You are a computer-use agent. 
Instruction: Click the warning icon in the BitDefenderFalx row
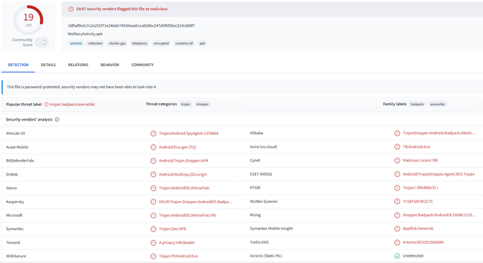pos(153,160)
